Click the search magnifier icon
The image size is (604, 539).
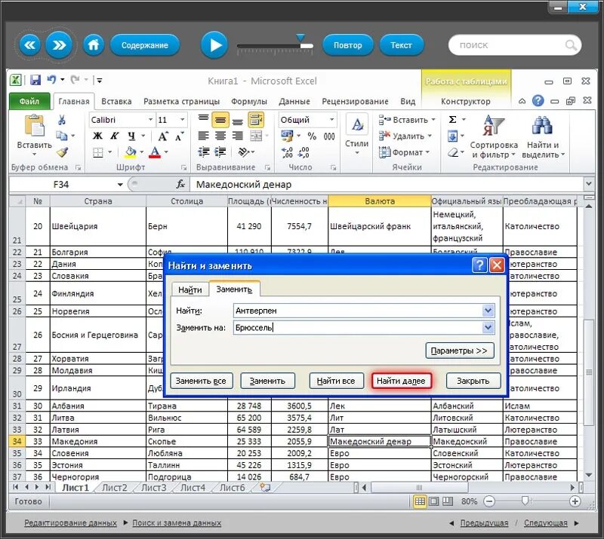point(571,45)
